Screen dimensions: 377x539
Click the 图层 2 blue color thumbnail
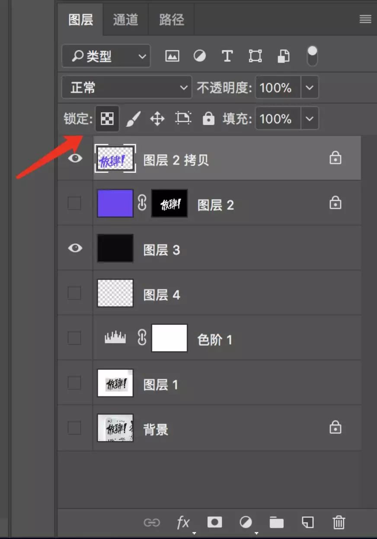click(115, 203)
